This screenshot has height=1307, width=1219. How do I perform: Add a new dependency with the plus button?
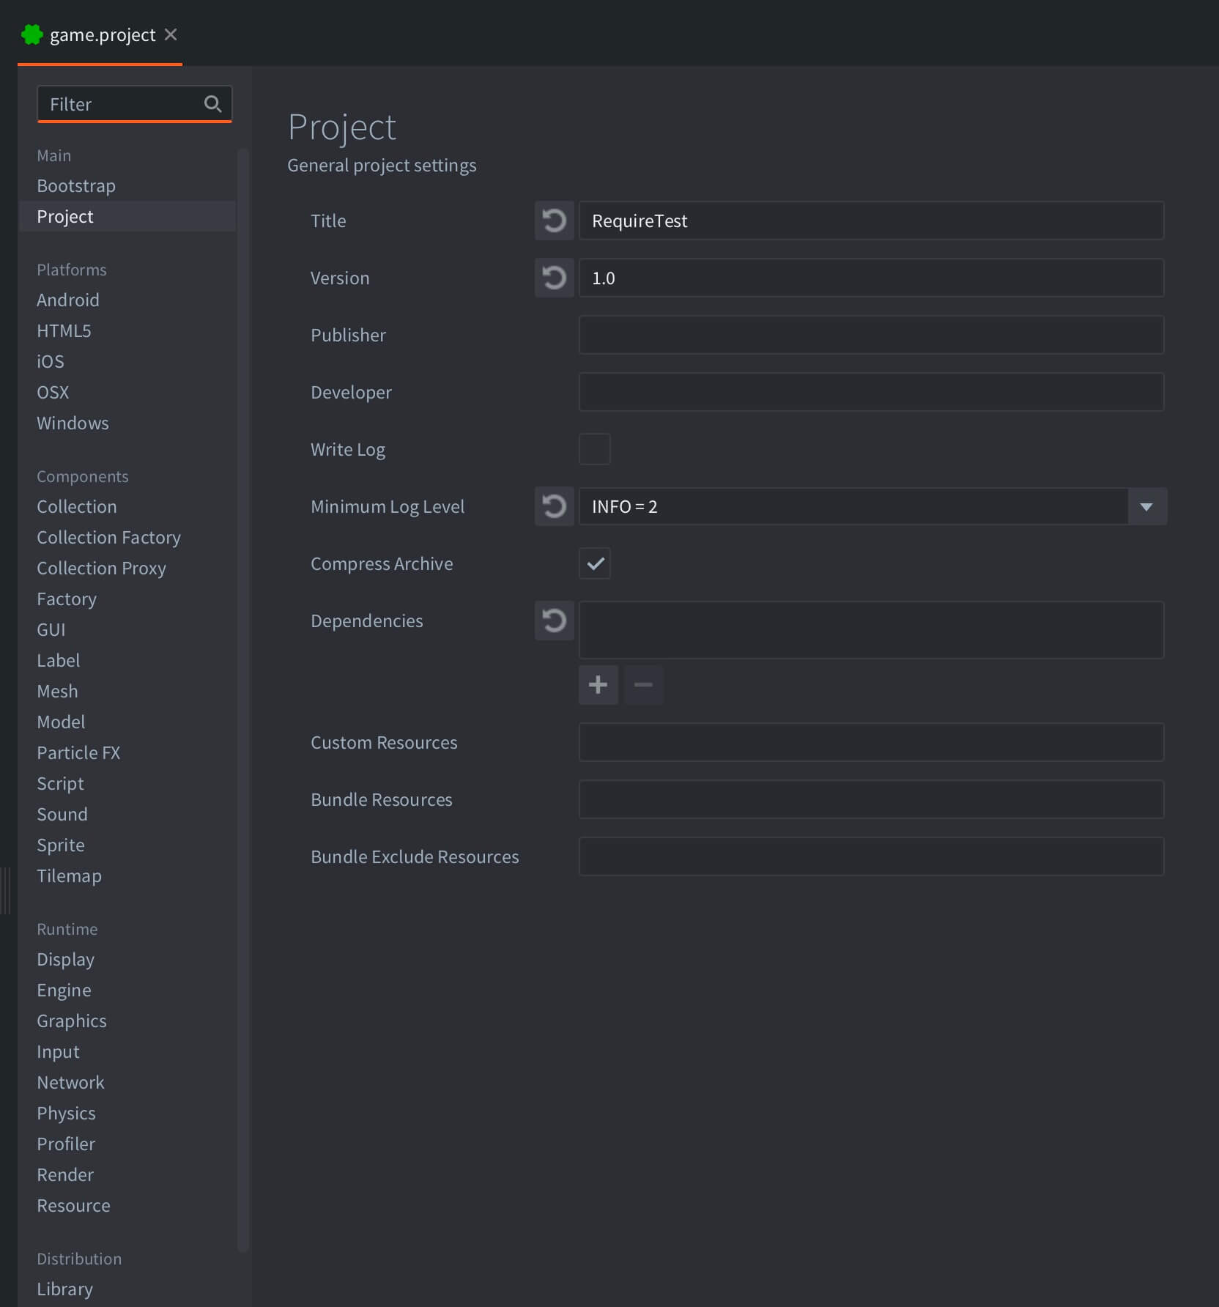pyautogui.click(x=598, y=684)
